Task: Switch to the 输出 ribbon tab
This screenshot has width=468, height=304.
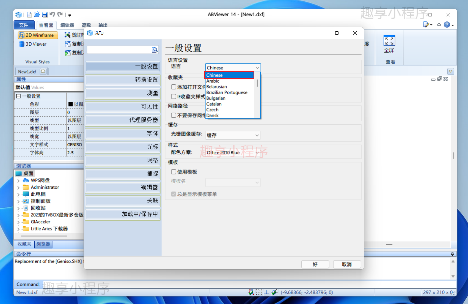Action: (103, 25)
